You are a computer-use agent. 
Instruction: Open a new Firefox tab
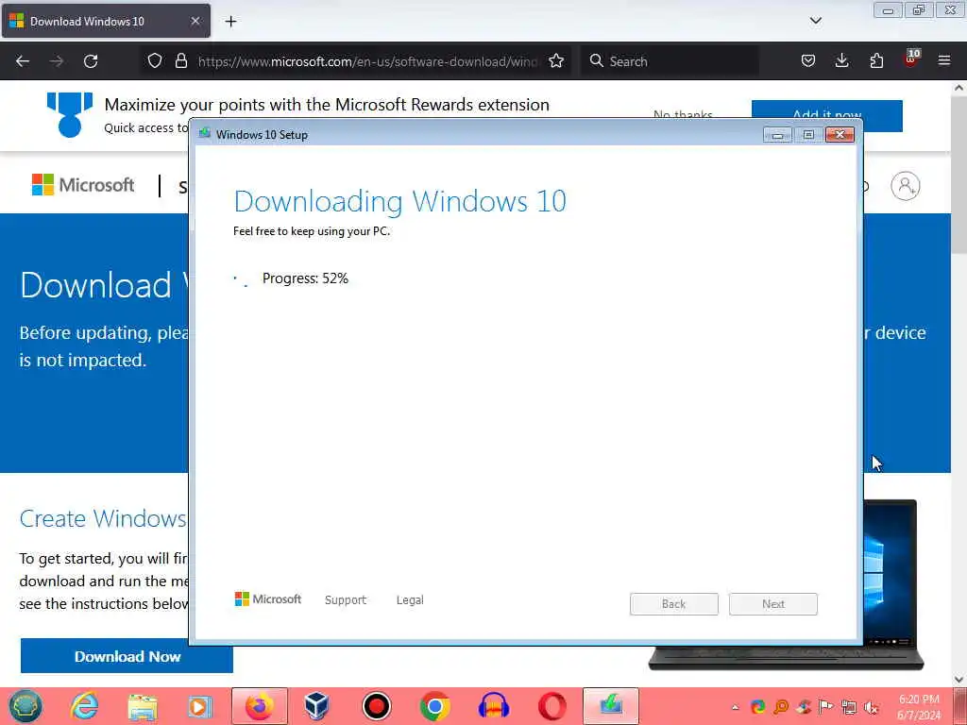[230, 22]
